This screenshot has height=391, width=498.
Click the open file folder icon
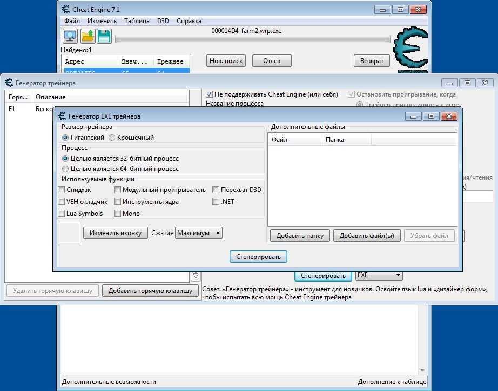point(88,36)
